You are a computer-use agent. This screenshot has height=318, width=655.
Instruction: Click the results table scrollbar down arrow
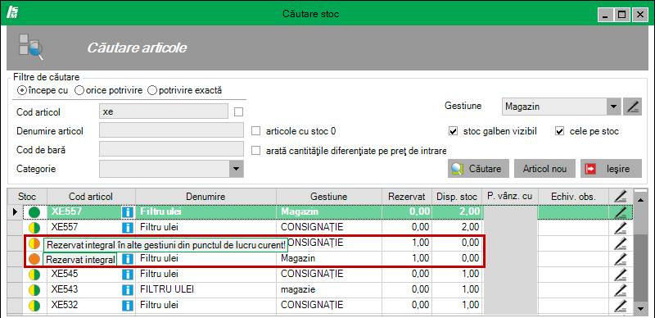coord(641,309)
